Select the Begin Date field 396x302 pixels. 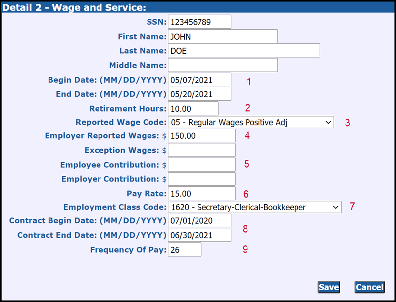click(200, 79)
